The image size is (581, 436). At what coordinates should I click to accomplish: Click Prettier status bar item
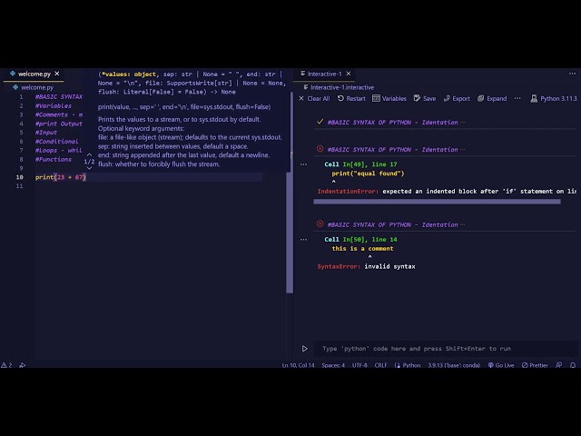point(535,365)
